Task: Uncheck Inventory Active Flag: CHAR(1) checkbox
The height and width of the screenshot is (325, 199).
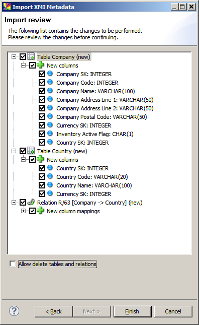Action: click(x=42, y=134)
